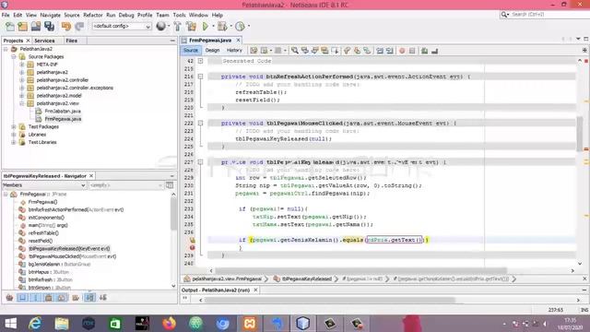Screen dimensions: 590x332
Task: Click the Redo icon in main toolbar
Action: [79, 27]
